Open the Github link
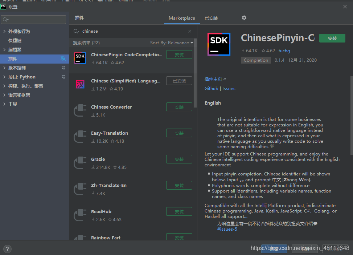353x255 pixels. (x=212, y=88)
